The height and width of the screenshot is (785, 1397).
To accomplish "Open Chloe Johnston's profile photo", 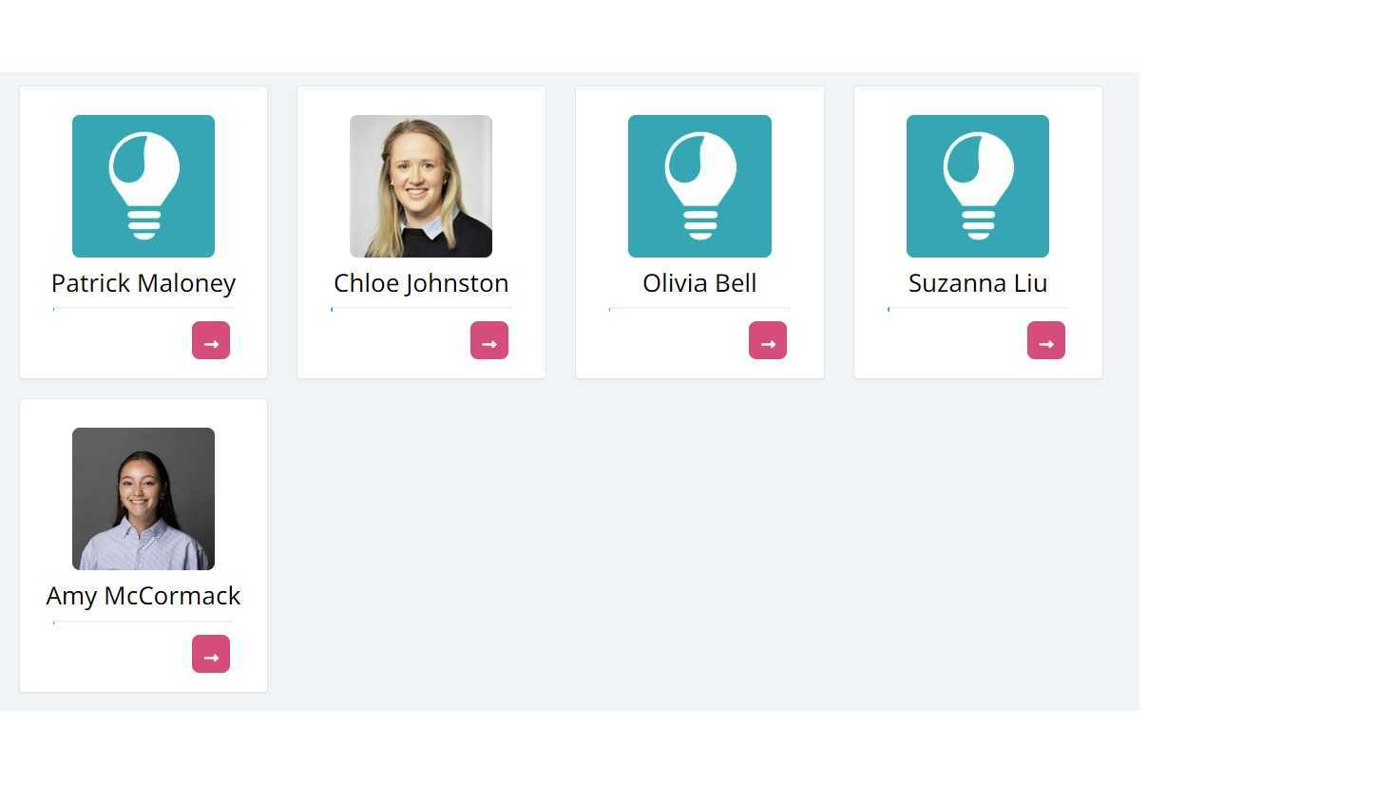I will click(421, 186).
